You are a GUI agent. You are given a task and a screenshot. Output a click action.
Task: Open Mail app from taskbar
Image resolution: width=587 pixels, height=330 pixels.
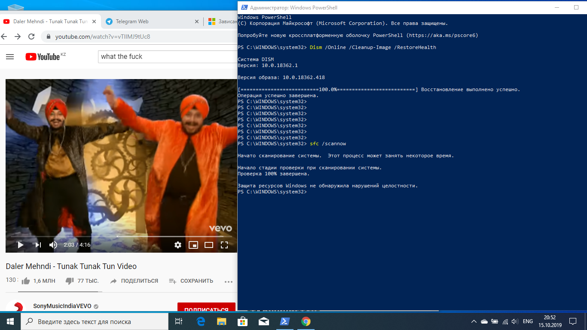pos(263,321)
